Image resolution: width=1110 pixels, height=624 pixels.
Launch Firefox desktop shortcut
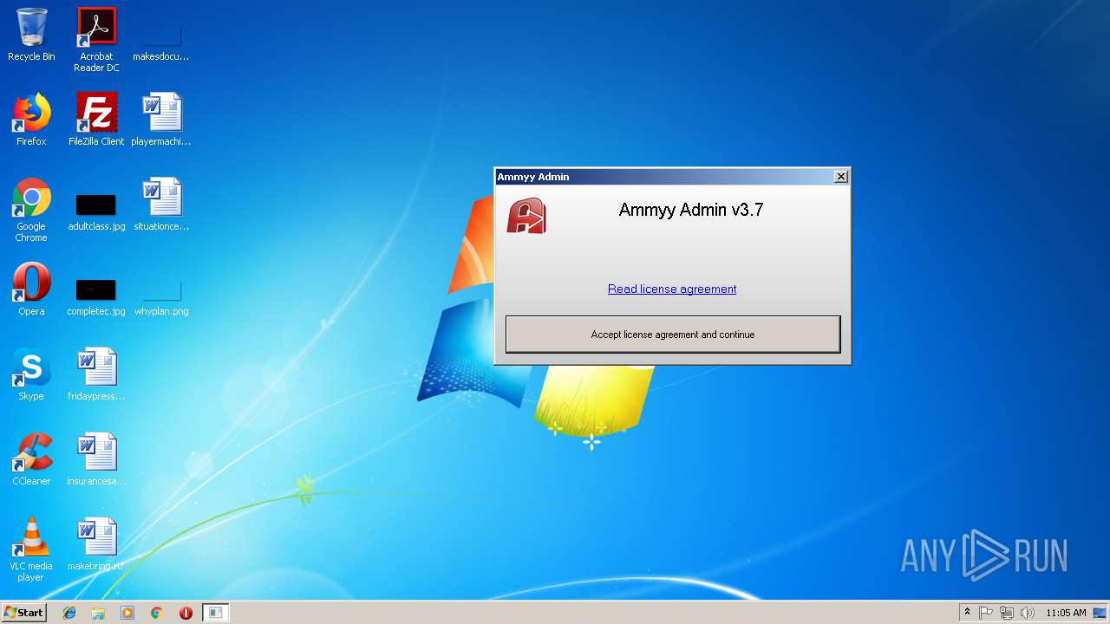coord(31,120)
